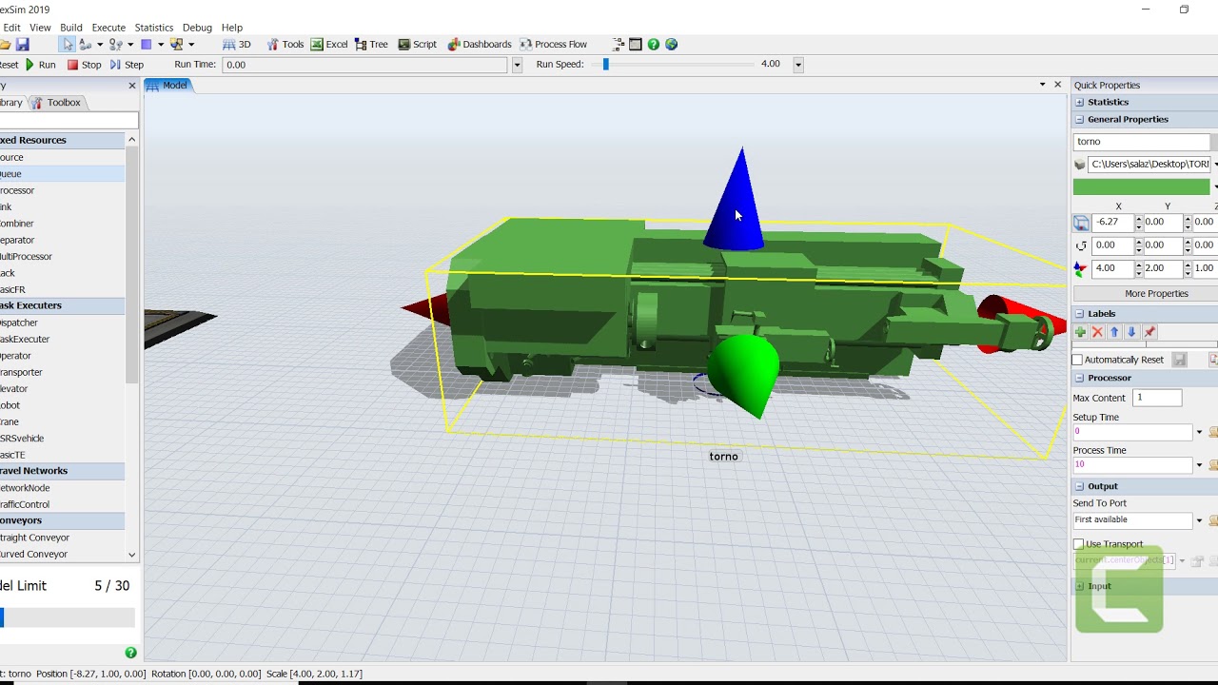The image size is (1218, 685).
Task: Click the green help question mark icon
Action: click(654, 45)
